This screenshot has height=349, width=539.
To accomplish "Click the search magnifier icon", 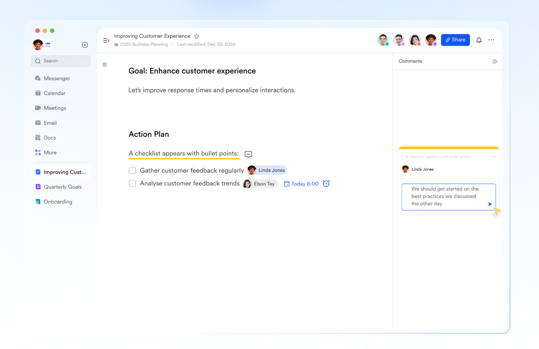I will (x=38, y=61).
